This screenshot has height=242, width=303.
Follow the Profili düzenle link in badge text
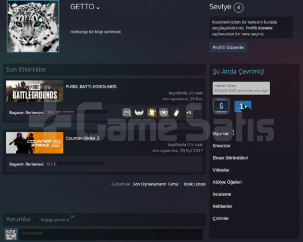pyautogui.click(x=259, y=28)
